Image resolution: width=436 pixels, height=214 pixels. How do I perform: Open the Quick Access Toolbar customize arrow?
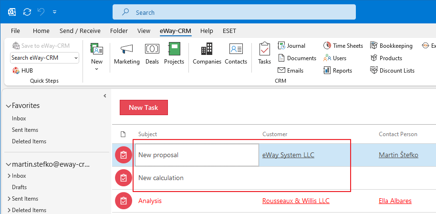(x=55, y=12)
